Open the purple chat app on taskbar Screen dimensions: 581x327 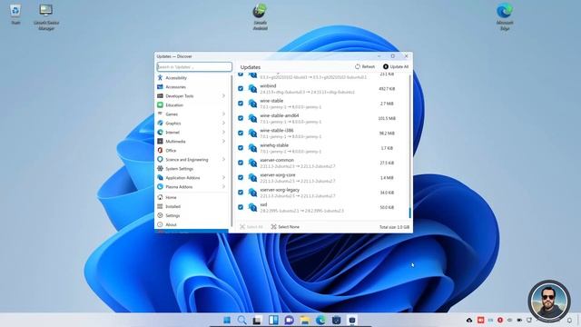click(x=289, y=320)
